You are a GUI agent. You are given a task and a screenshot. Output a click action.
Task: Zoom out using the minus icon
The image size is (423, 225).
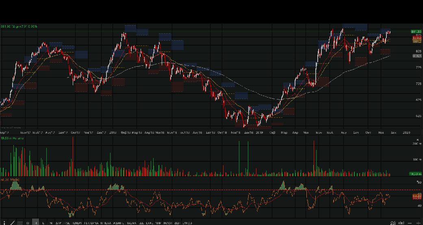tap(410, 223)
